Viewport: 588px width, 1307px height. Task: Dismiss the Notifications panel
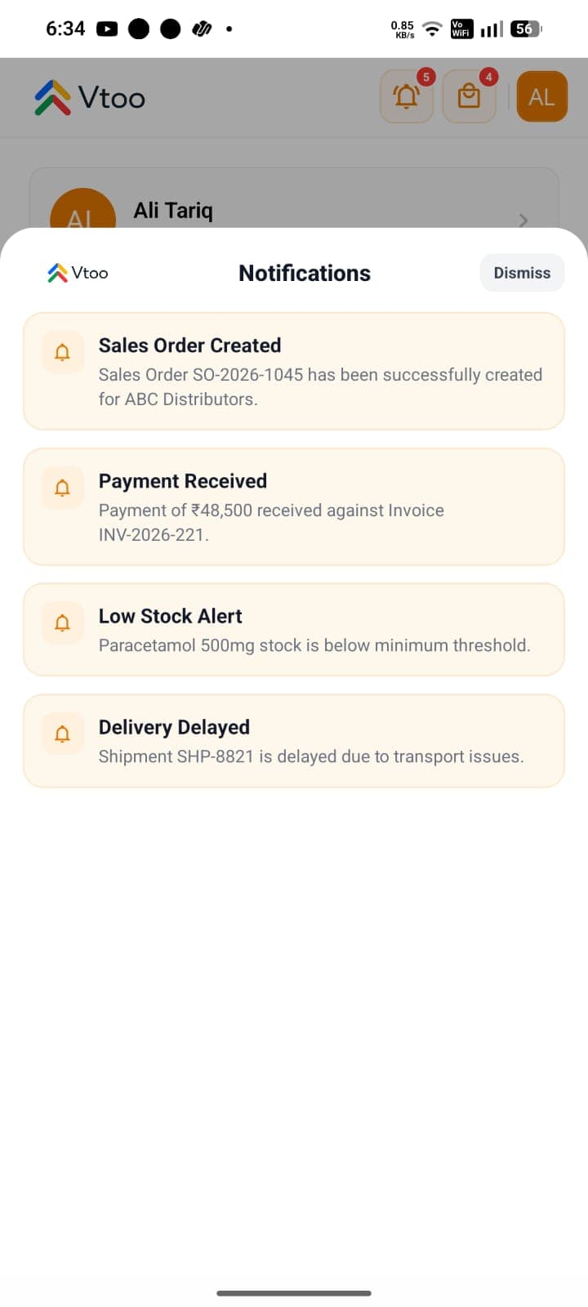click(522, 273)
